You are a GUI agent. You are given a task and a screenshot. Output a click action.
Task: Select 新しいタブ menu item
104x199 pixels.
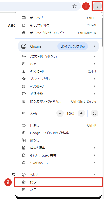pyautogui.click(x=58, y=18)
